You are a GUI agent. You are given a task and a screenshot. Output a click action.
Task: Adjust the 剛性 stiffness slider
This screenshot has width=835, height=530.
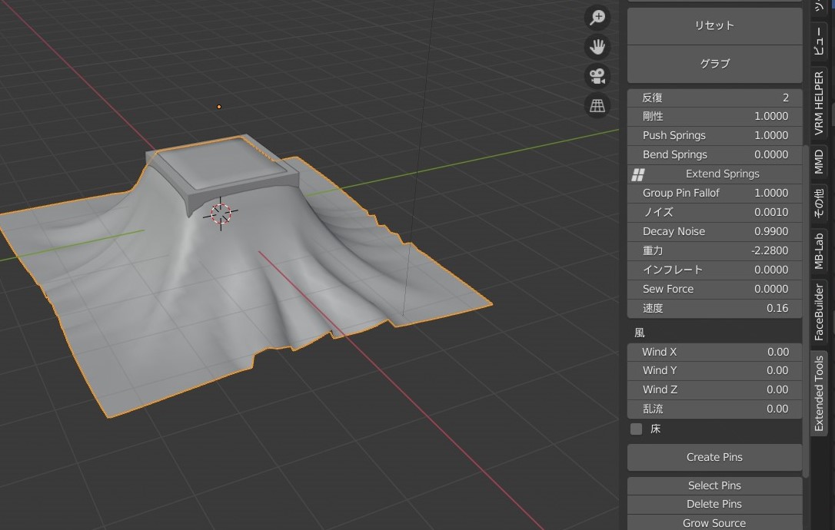(x=714, y=117)
